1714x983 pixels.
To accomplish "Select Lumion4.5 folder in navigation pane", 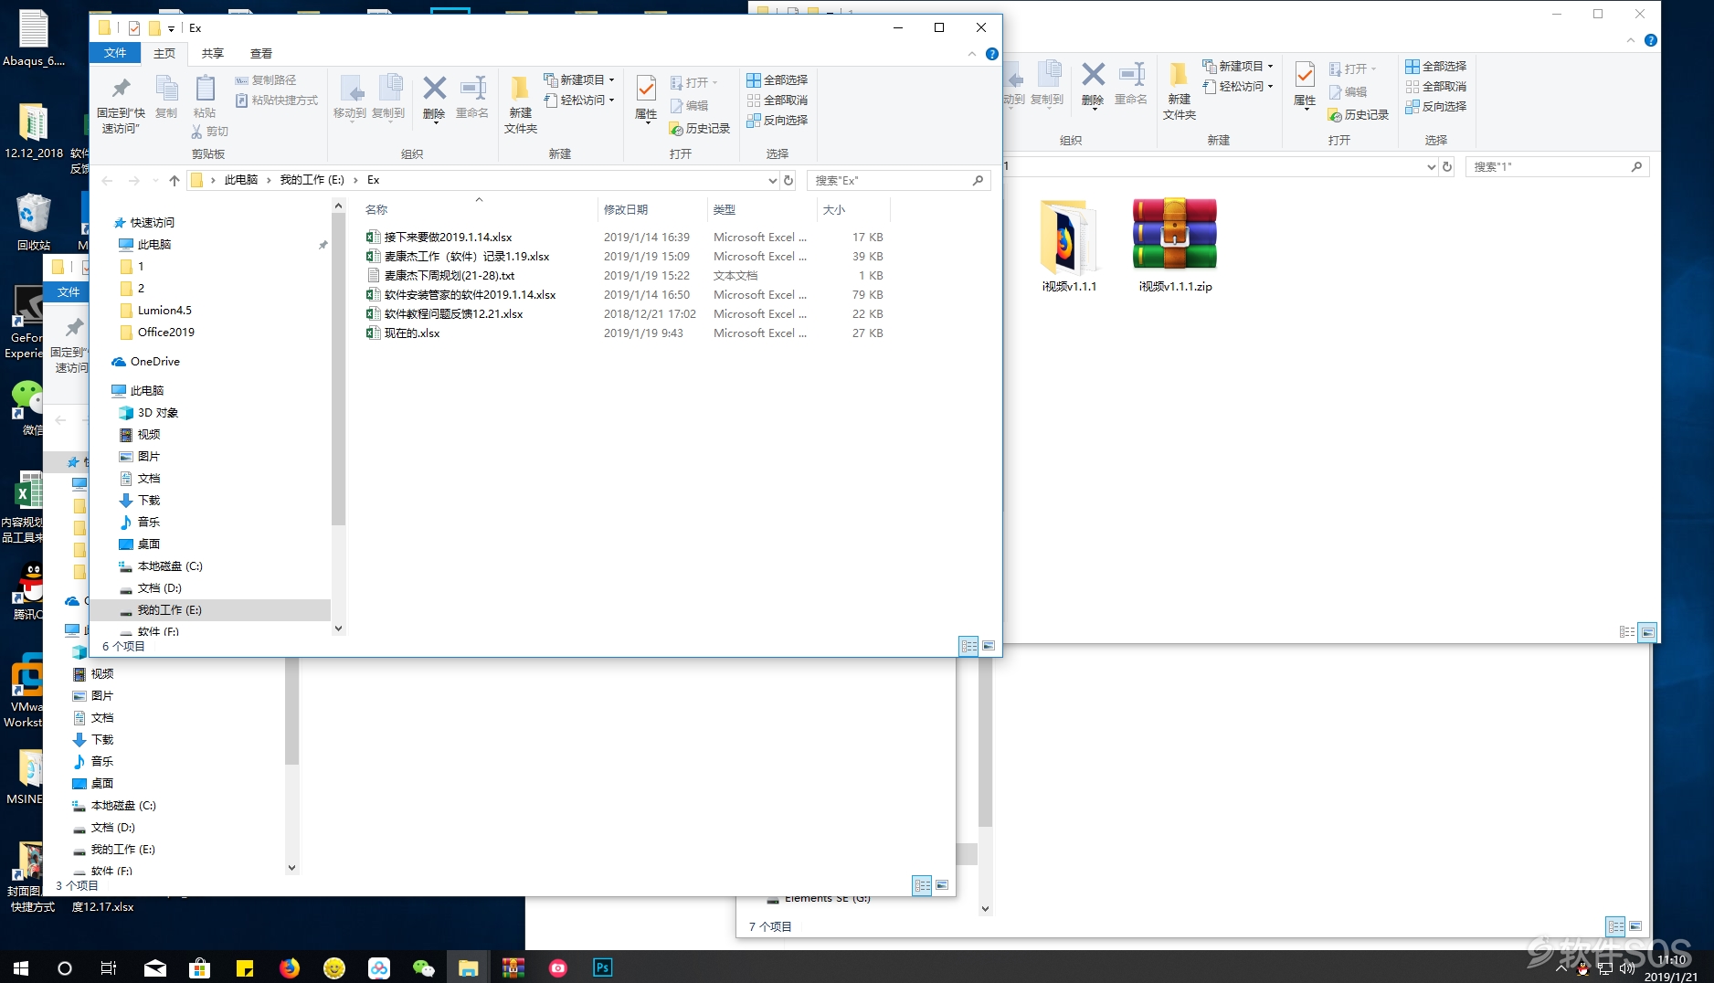I will click(x=164, y=311).
